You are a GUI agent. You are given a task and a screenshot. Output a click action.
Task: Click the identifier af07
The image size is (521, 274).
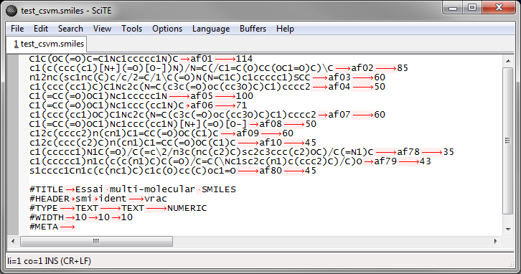[339, 115]
